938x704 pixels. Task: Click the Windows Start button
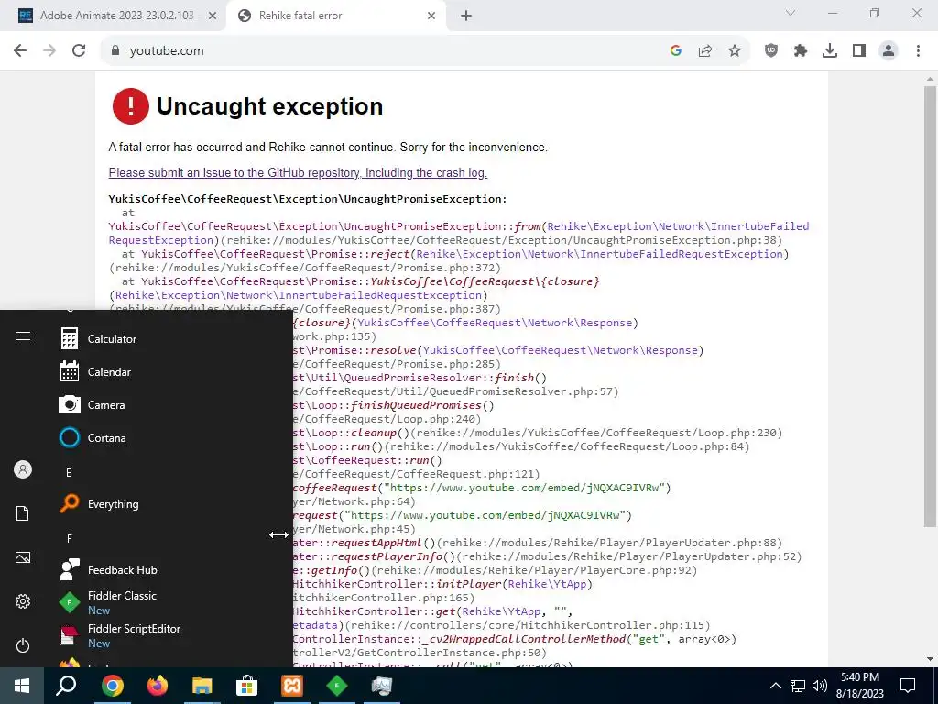pos(22,686)
